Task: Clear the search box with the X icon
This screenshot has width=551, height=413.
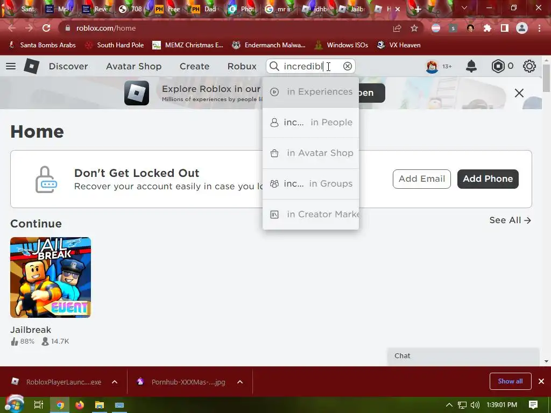Action: 347,66
